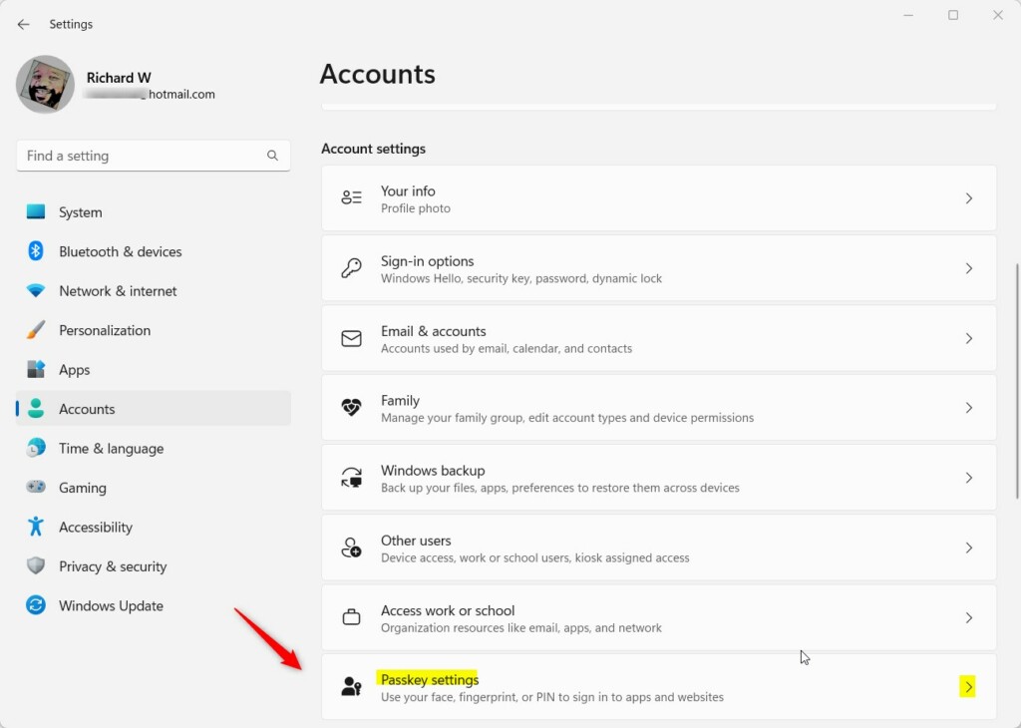Click the back arrow in Settings header
The width and height of the screenshot is (1021, 728).
[x=23, y=24]
